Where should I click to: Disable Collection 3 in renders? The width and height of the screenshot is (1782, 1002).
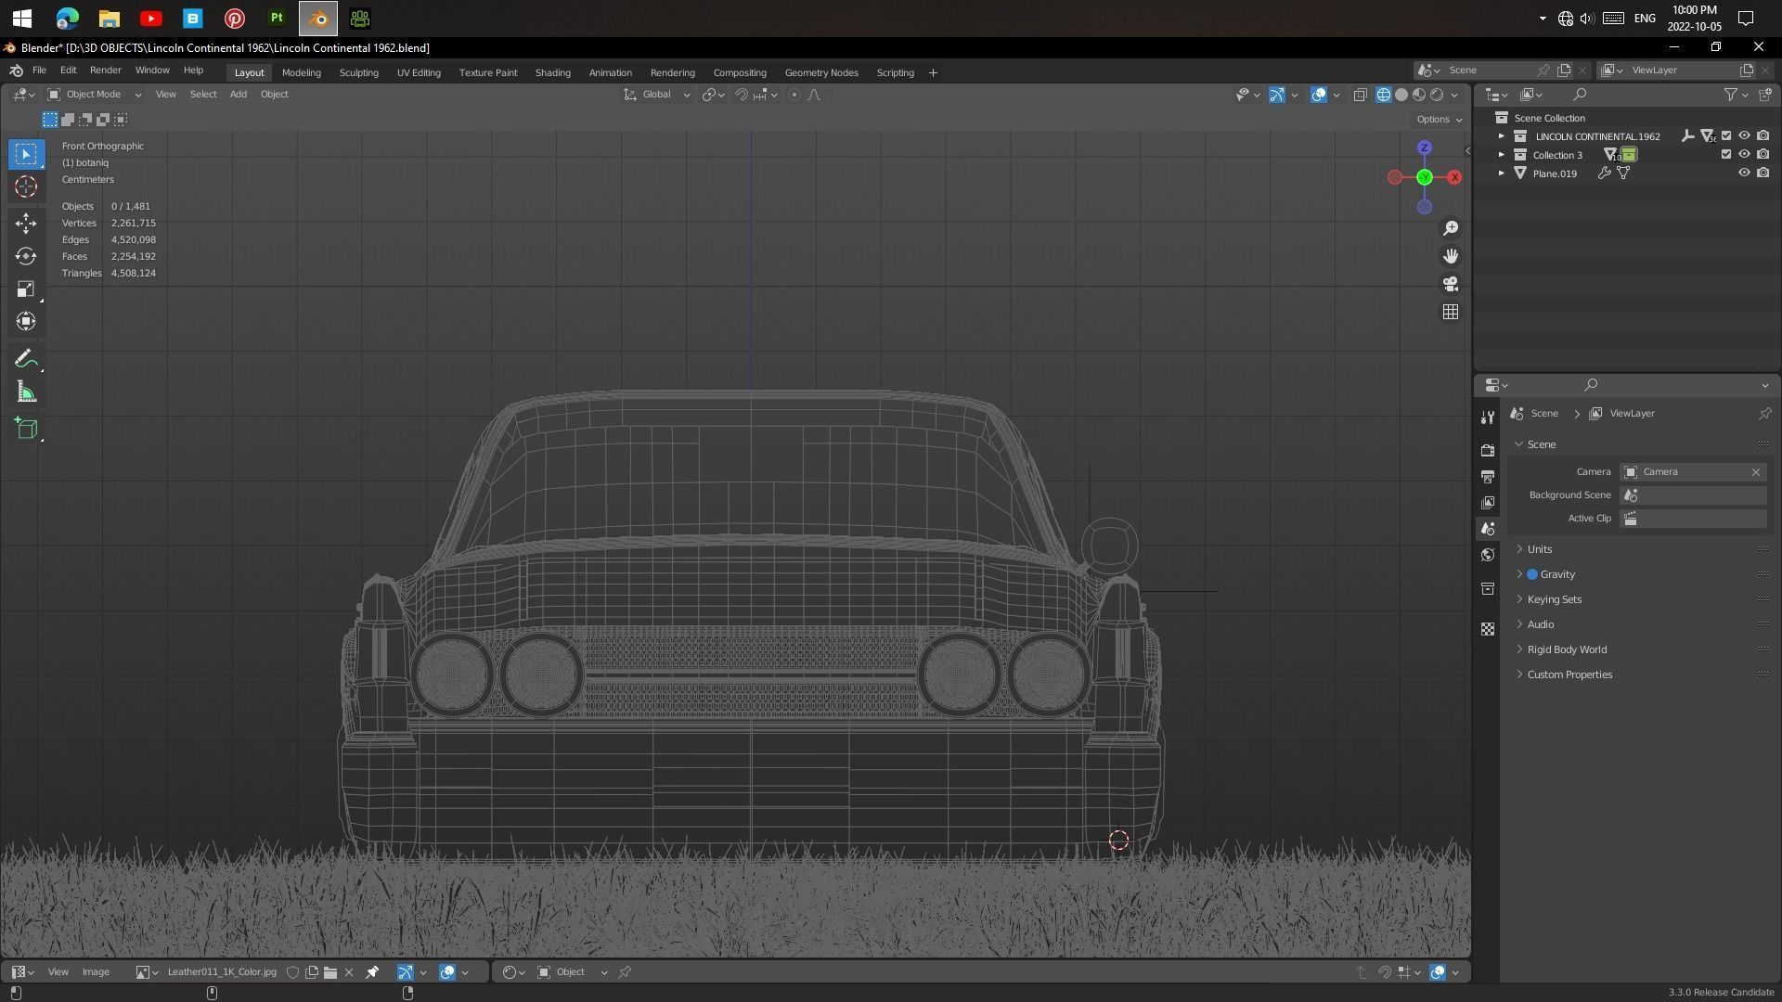[1763, 155]
